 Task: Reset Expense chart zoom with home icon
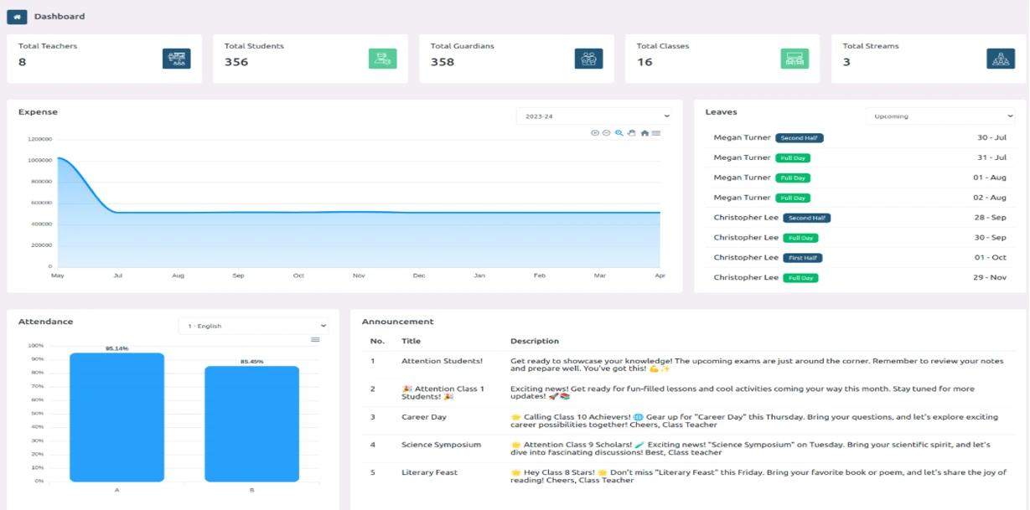[x=644, y=133]
